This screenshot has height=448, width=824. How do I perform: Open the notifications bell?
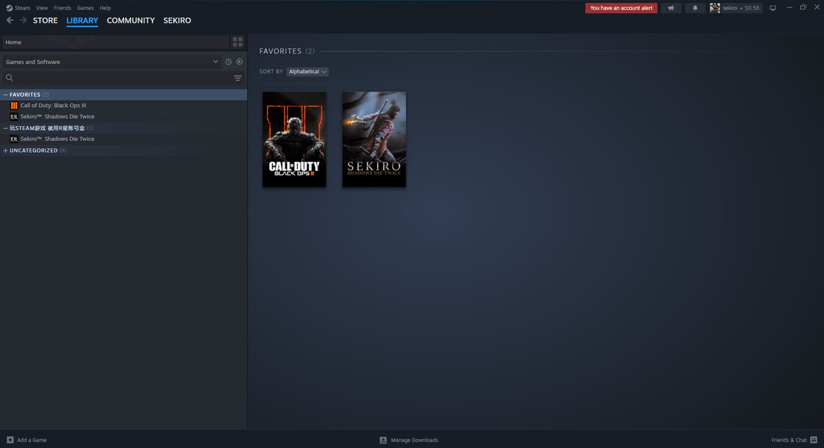click(x=695, y=8)
